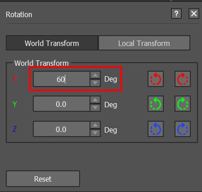Rotate clockwise around the X axis
The height and width of the screenshot is (192, 202).
click(183, 79)
